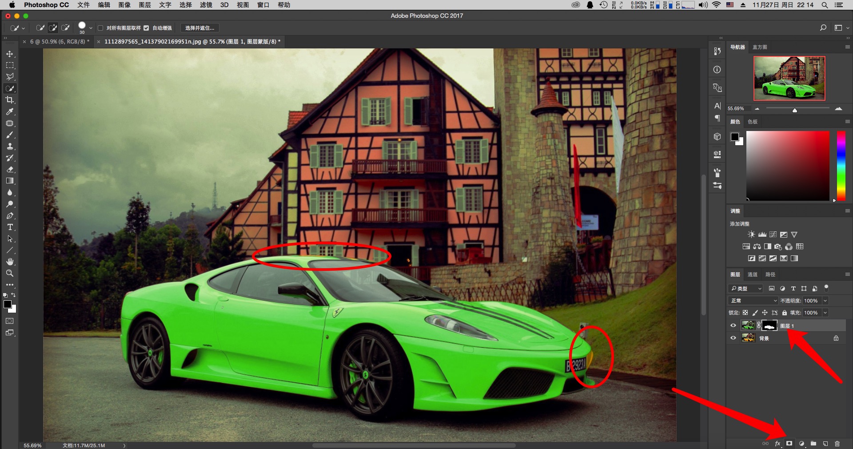Click the 路径 tab label
Screen dimensions: 853x449
pyautogui.click(x=770, y=274)
